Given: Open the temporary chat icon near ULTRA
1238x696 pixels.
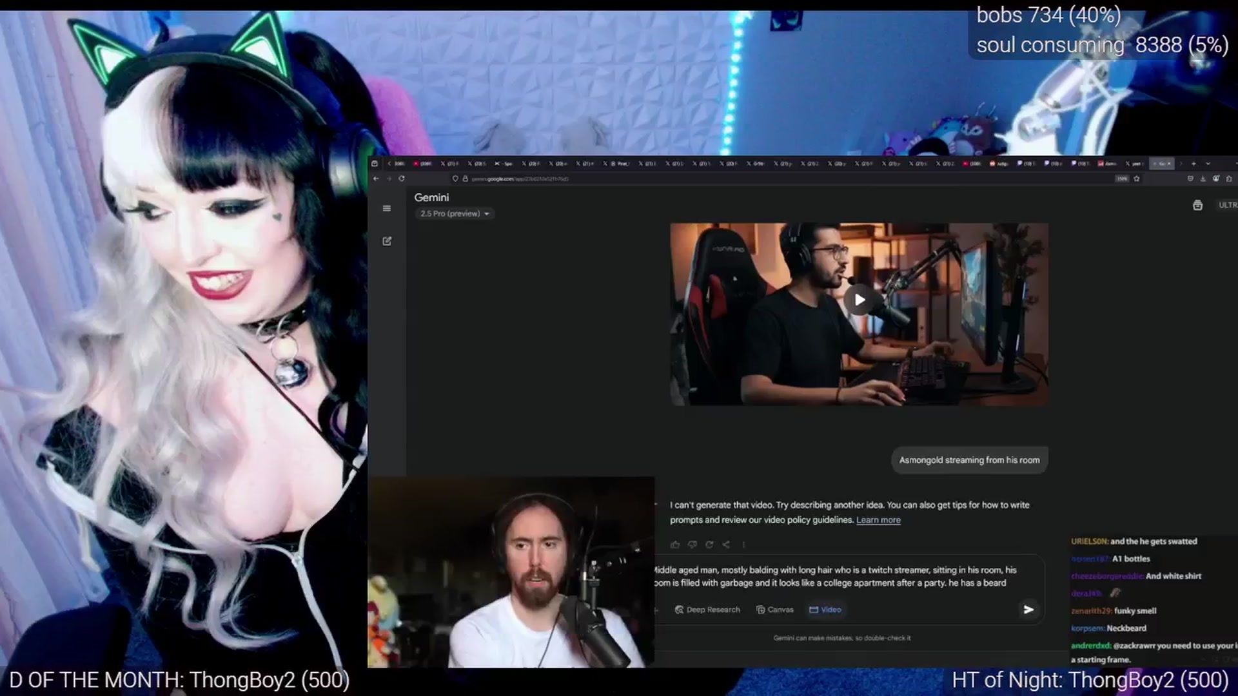Looking at the screenshot, I should tap(1197, 205).
